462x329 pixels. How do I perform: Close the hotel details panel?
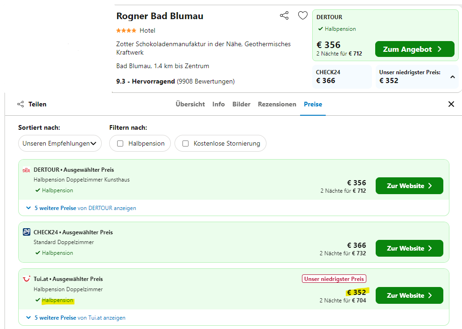[x=451, y=104]
